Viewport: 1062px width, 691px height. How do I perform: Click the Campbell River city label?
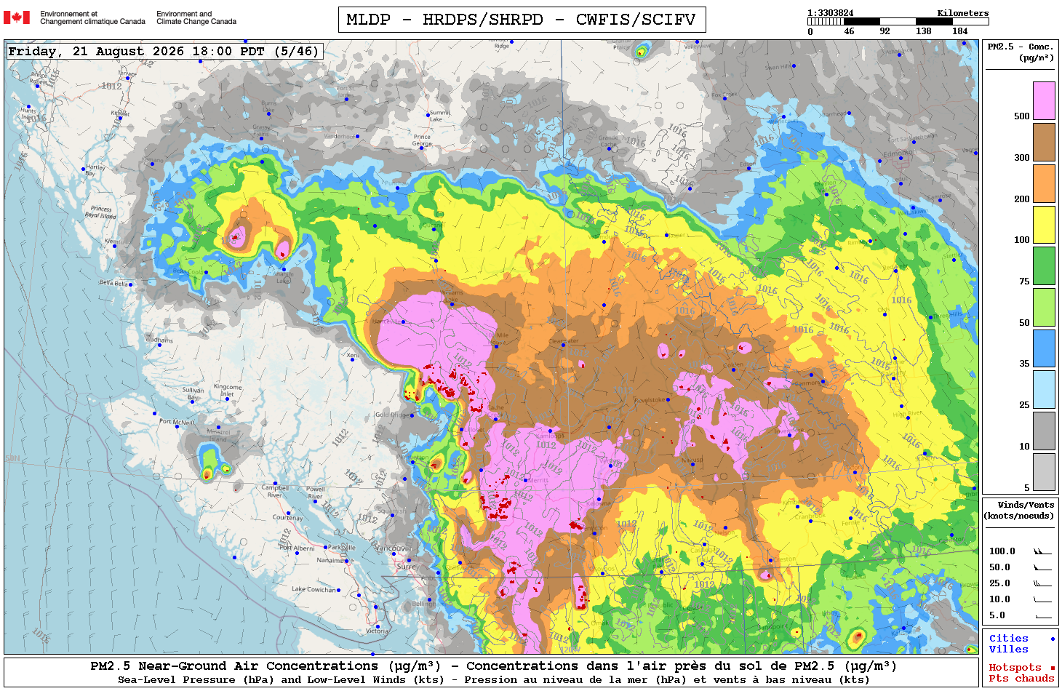point(275,492)
